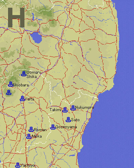Click the Sato hot spring icon
The image size is (134, 168).
tap(68, 119)
